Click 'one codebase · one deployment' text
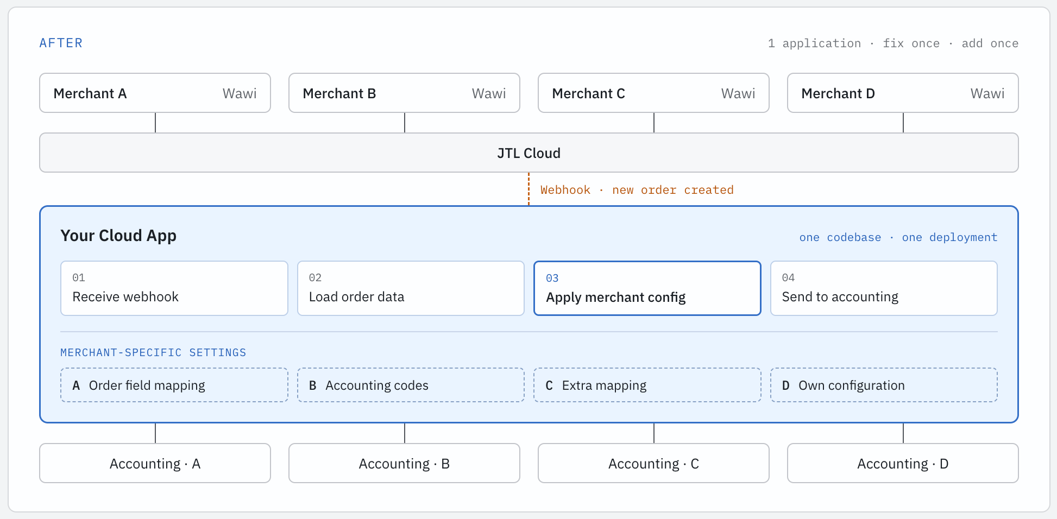 pyautogui.click(x=898, y=237)
